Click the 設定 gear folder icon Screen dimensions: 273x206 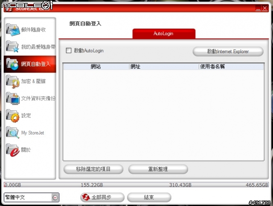(12, 116)
